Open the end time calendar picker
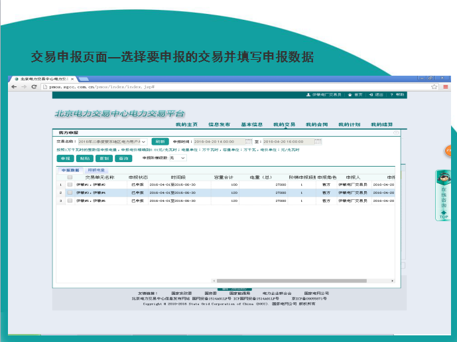 (318, 141)
